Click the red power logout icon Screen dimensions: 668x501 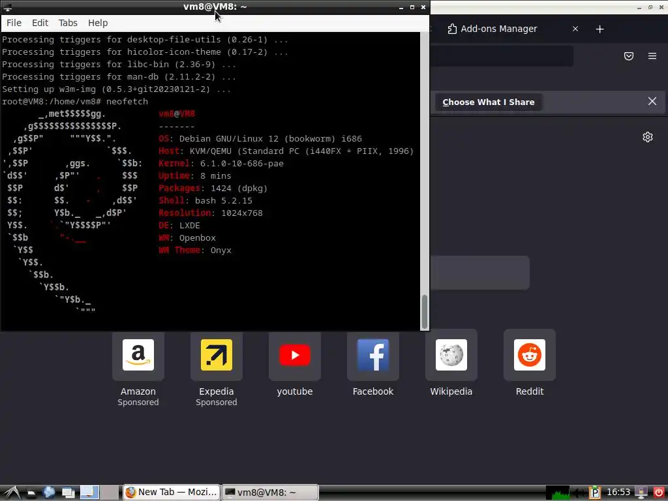tap(658, 493)
